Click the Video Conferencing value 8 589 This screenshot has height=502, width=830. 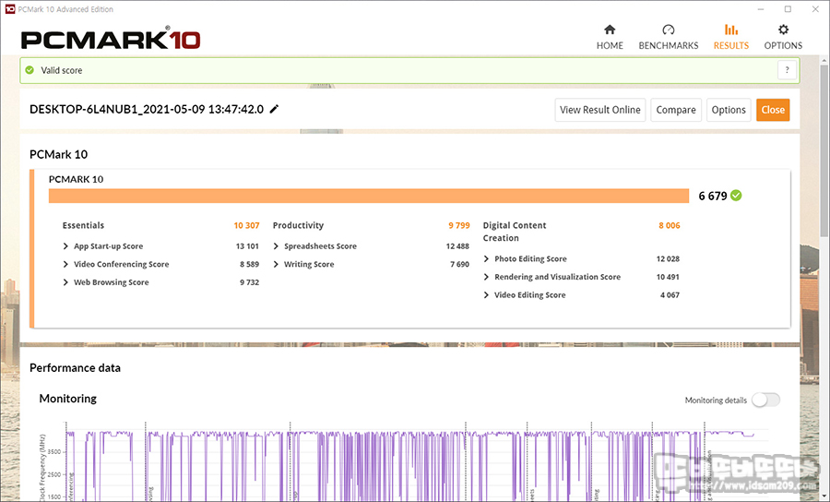tap(249, 264)
